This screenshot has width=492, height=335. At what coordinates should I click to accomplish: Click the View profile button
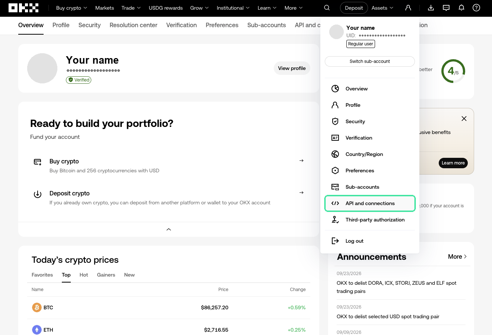tap(292, 68)
